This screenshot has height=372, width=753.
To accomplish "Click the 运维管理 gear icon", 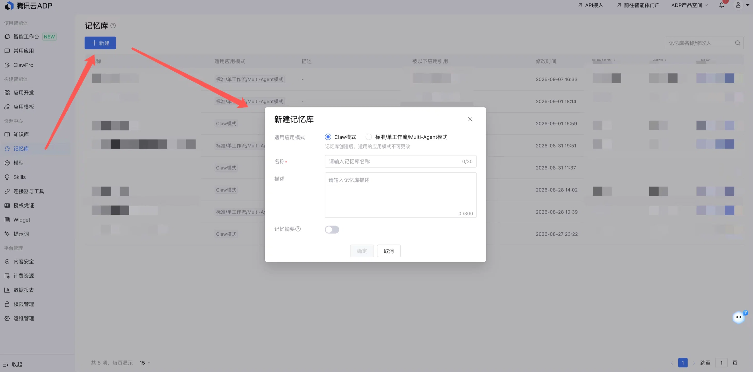I will click(7, 318).
